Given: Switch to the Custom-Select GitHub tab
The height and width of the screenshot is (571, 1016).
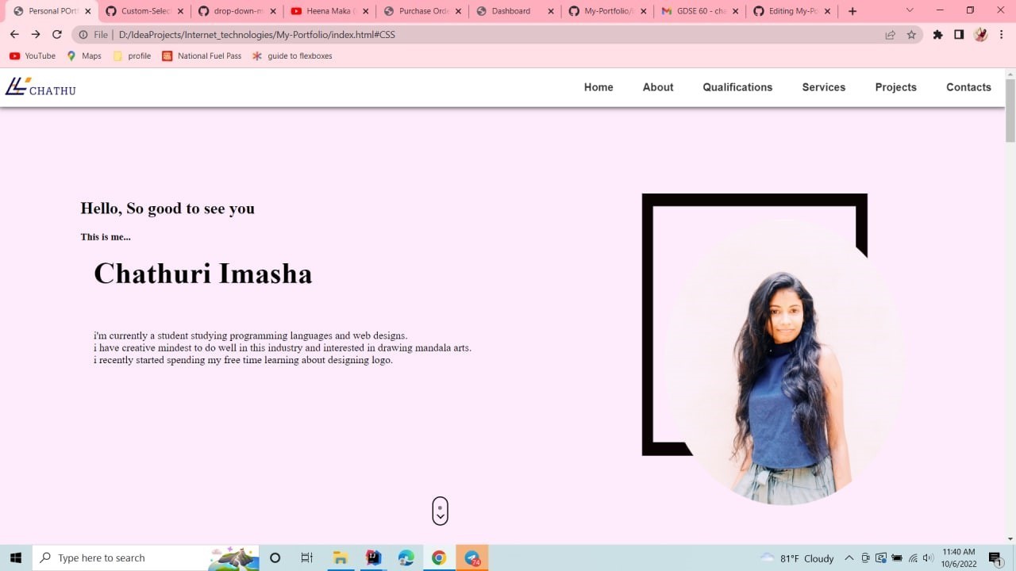Looking at the screenshot, I should (x=144, y=11).
